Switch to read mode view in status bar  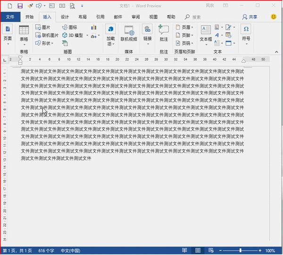coord(184,250)
